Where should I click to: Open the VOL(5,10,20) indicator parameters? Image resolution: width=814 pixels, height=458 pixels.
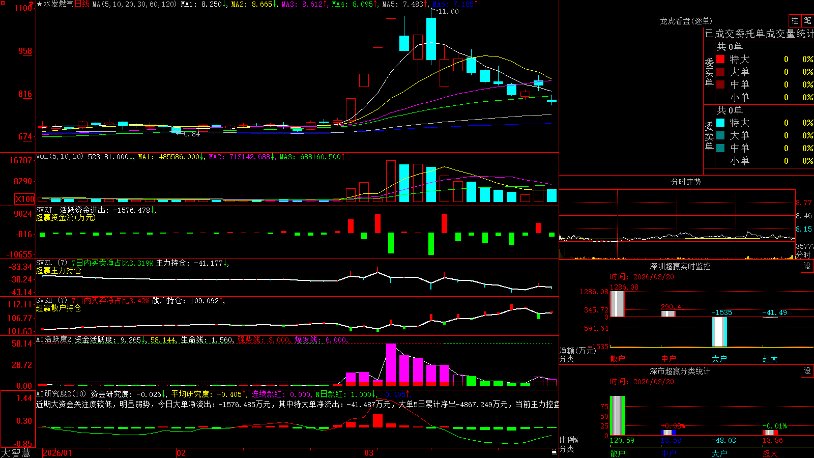pos(60,157)
